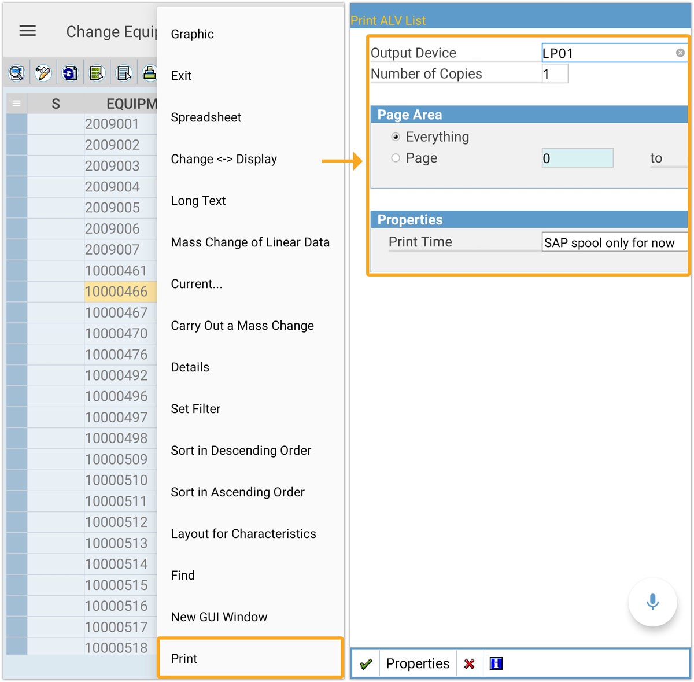Open the hamburger navigation menu

[x=27, y=31]
